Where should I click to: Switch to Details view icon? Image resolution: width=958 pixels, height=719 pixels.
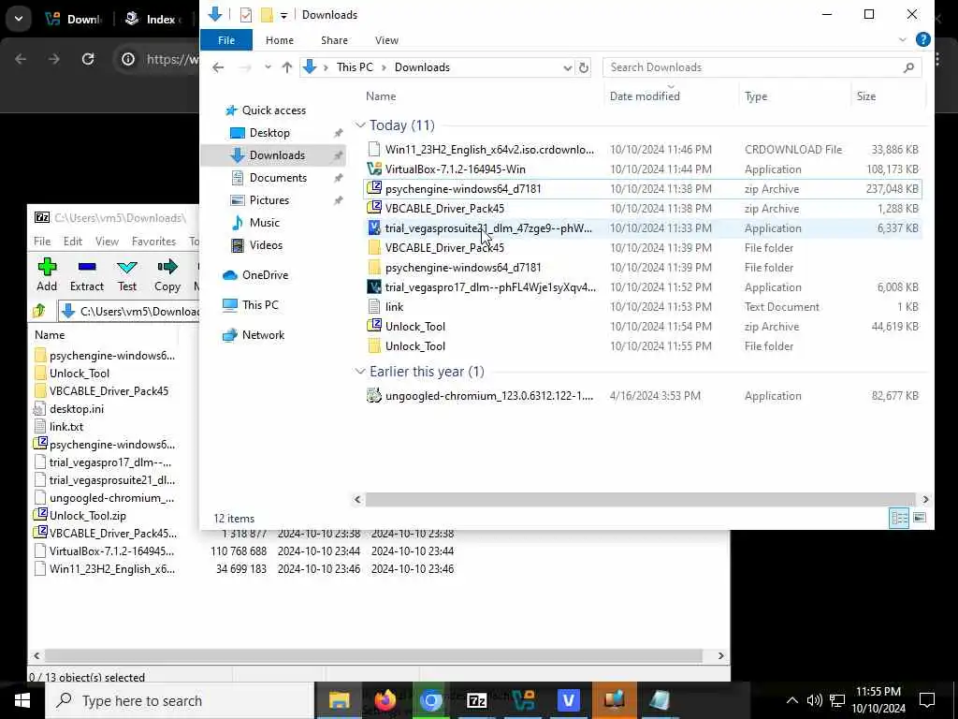(x=899, y=518)
